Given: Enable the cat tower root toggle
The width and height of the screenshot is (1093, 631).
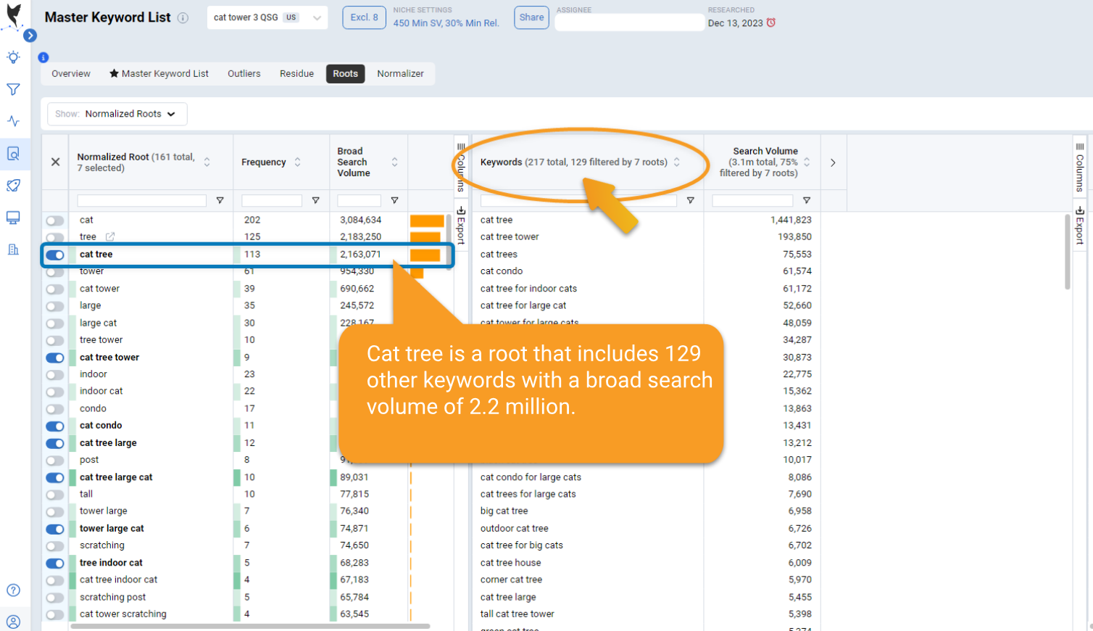Looking at the screenshot, I should (x=55, y=289).
